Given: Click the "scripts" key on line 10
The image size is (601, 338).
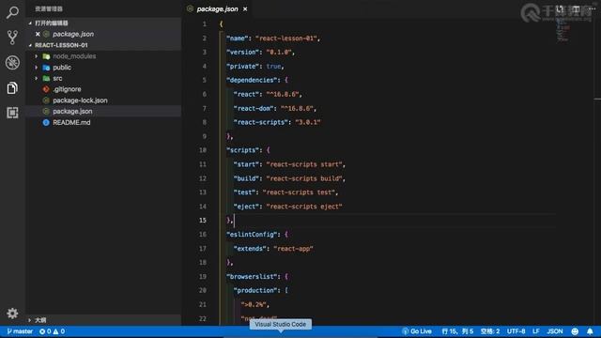Looking at the screenshot, I should 242,150.
